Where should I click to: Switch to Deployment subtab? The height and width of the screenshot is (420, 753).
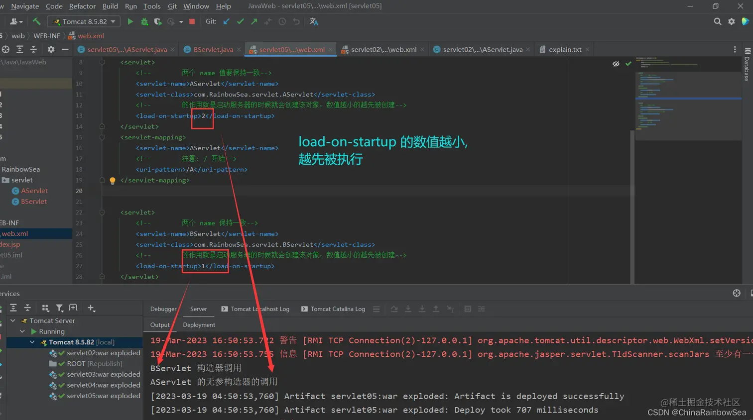199,325
